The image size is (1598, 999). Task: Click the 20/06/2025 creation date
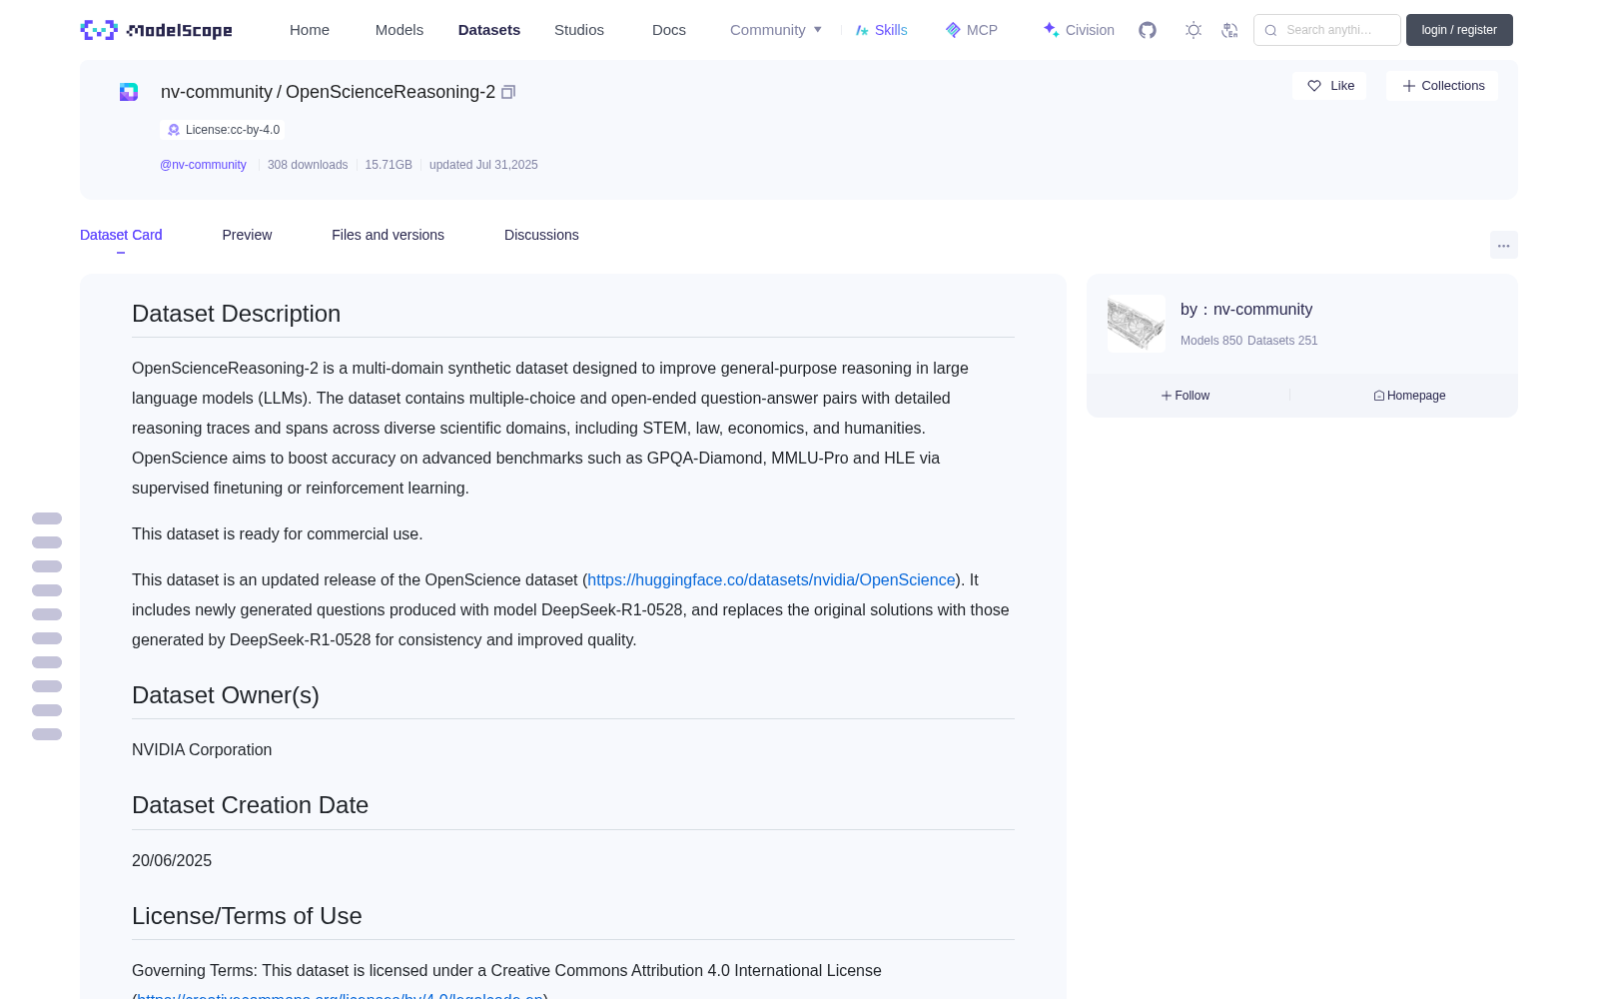172,861
